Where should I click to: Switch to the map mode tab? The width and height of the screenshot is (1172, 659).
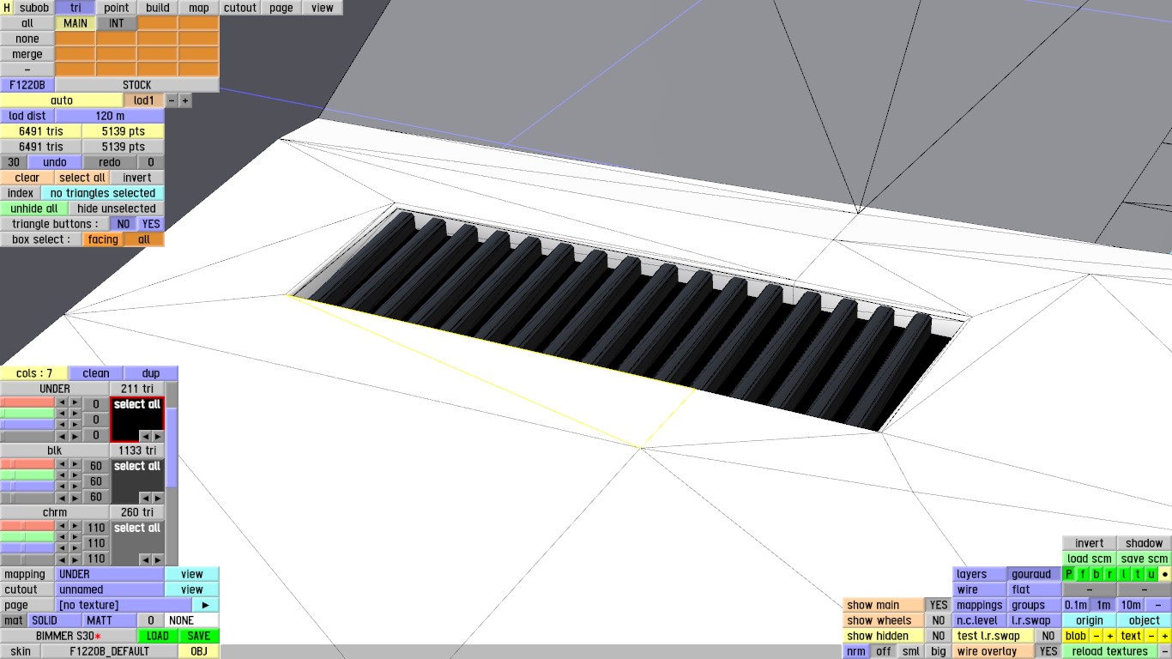point(199,8)
